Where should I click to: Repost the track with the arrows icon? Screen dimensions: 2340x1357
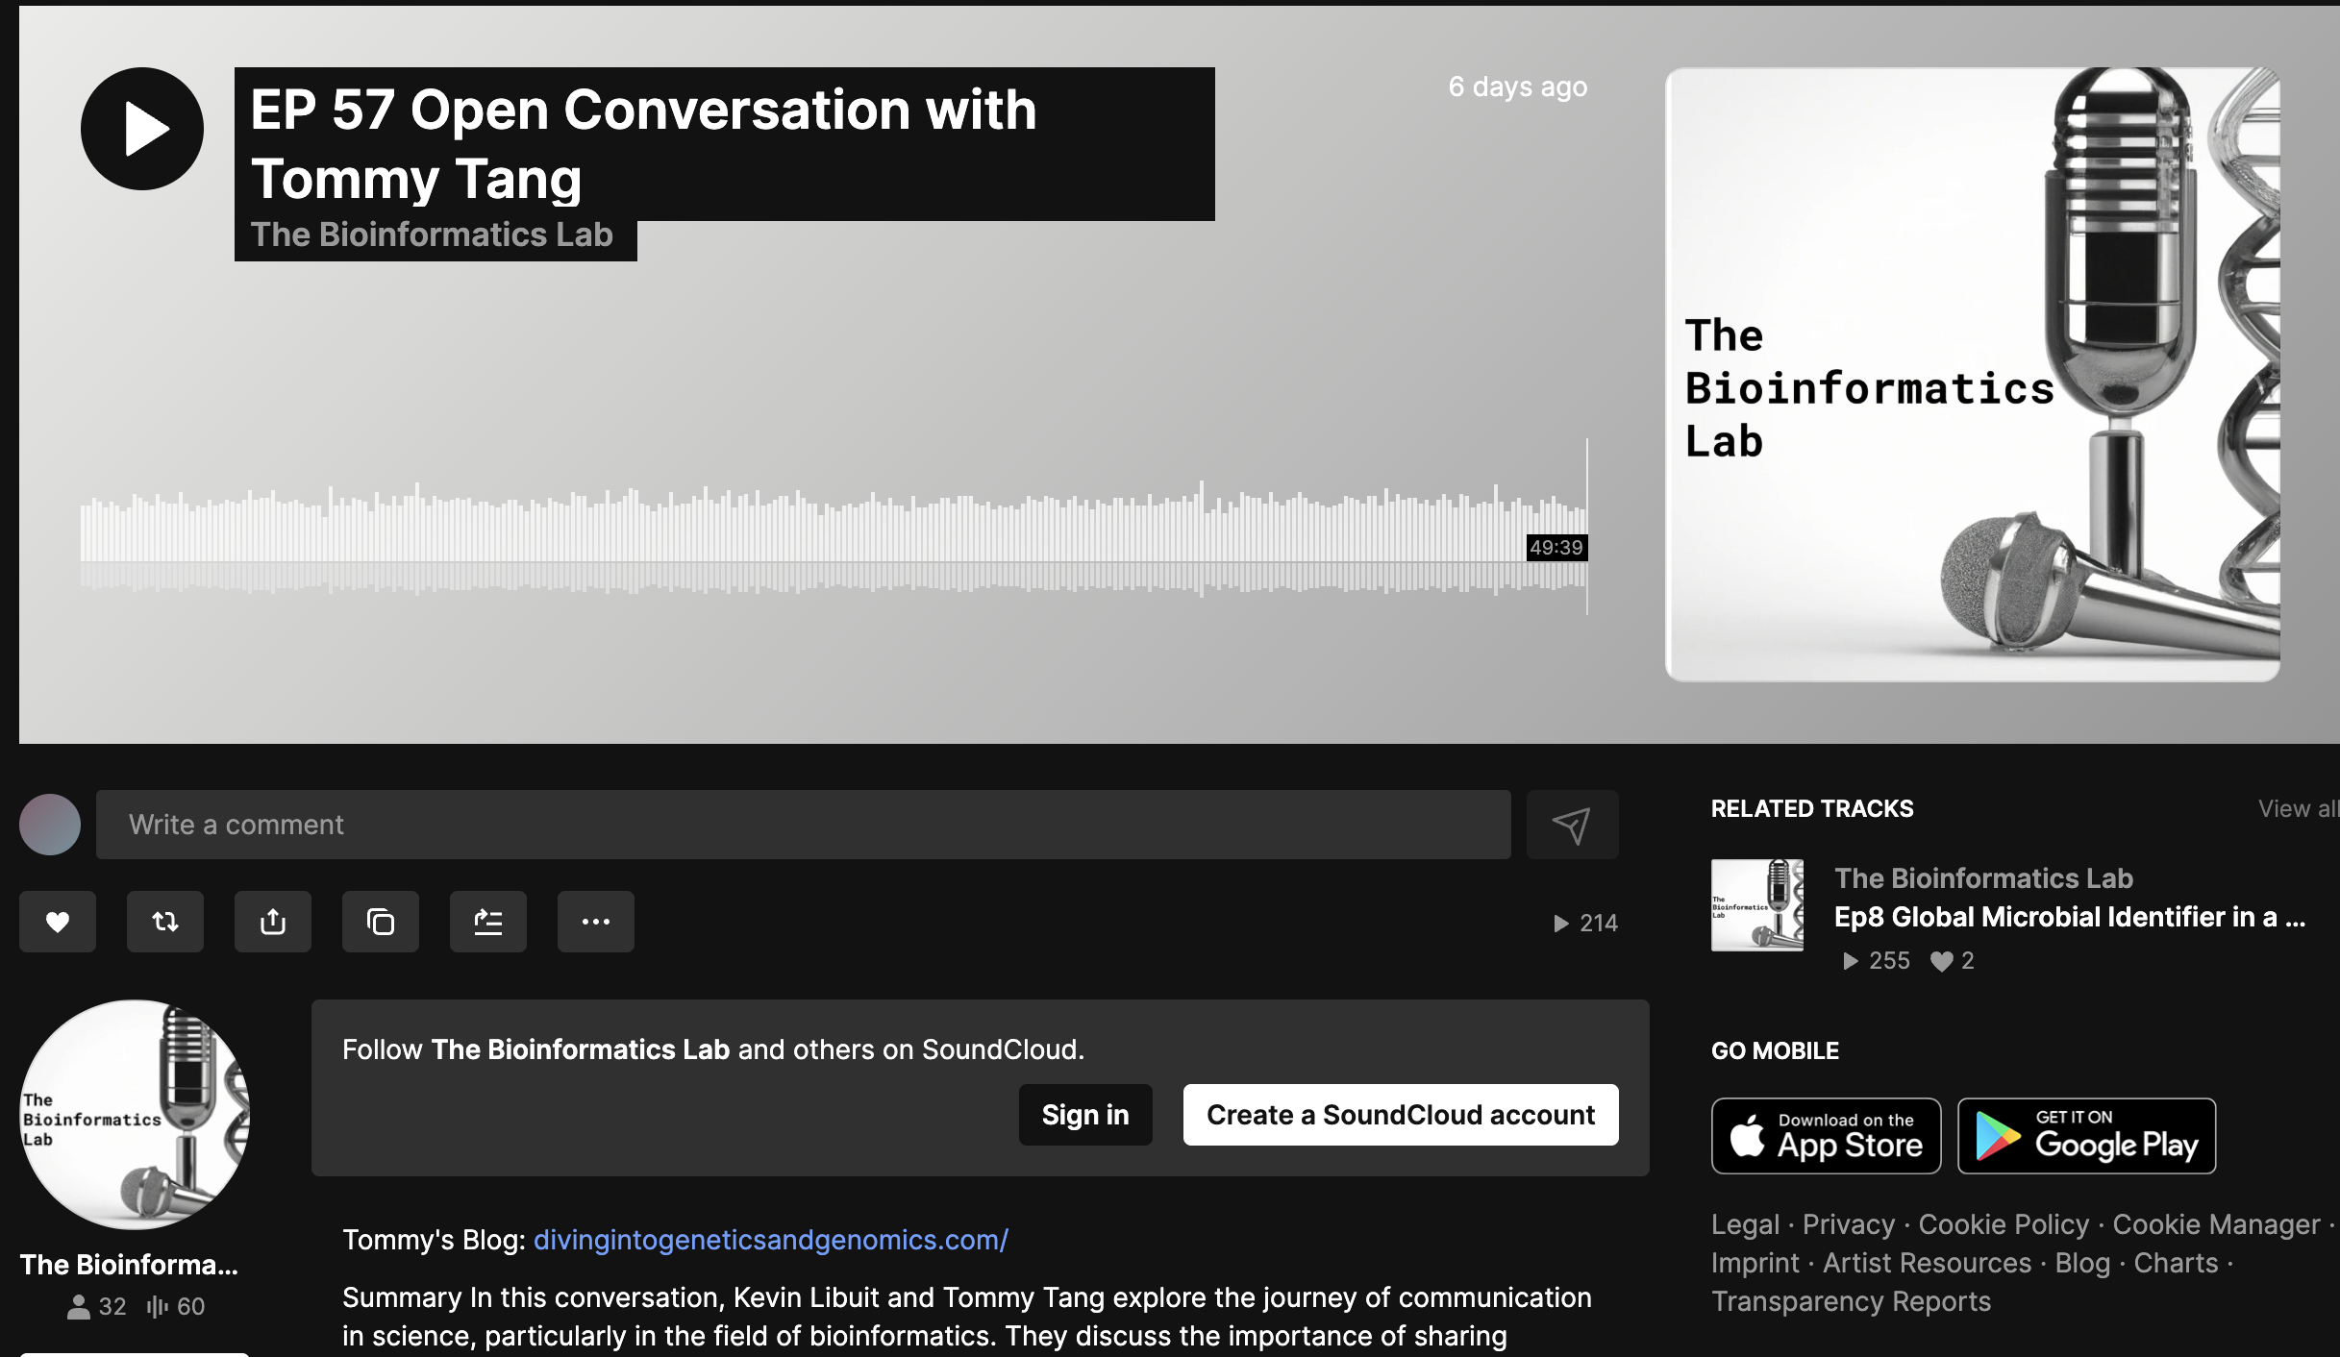pos(165,922)
